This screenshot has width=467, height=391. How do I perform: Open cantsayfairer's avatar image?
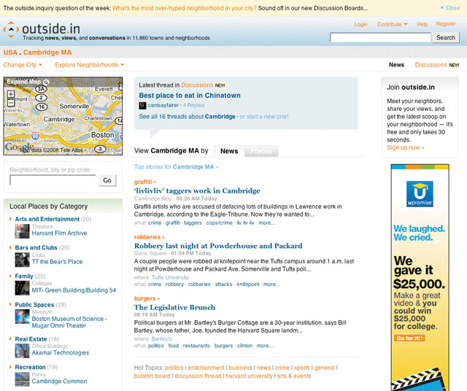142,106
